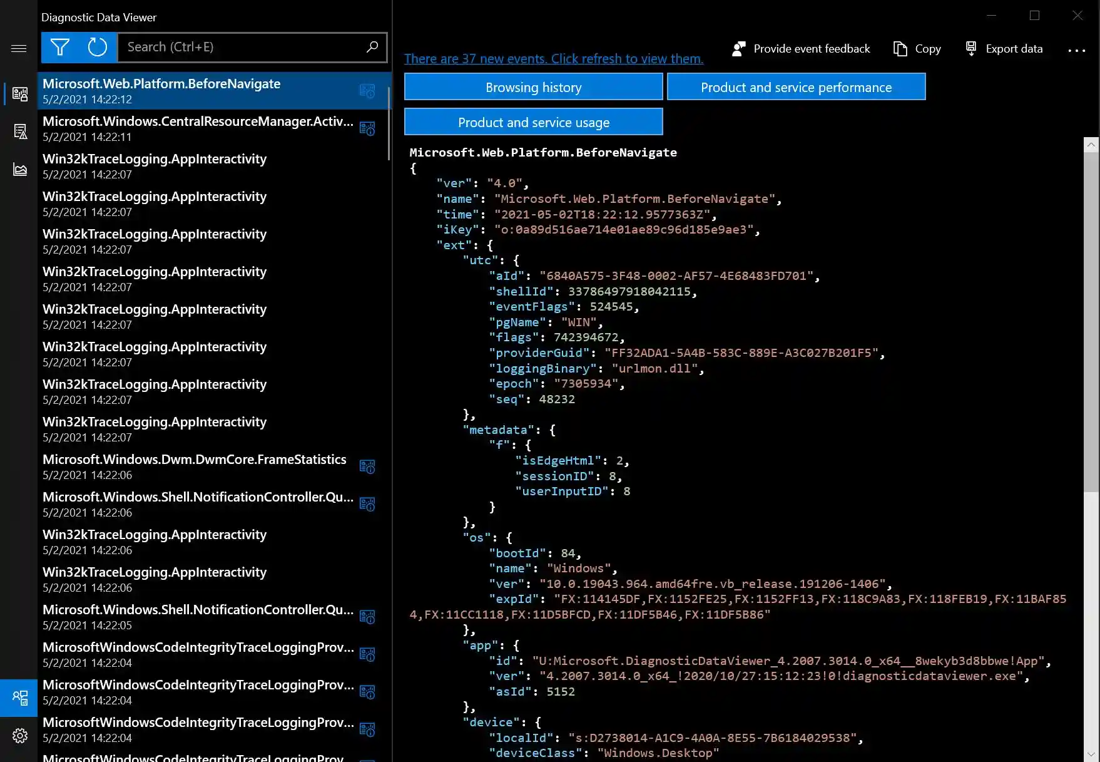The height and width of the screenshot is (762, 1100).
Task: Open the data overview chart icon in sidebar
Action: 20,169
